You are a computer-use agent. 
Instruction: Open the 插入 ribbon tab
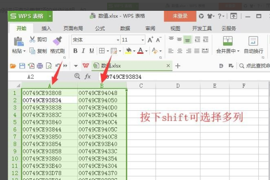point(46,28)
